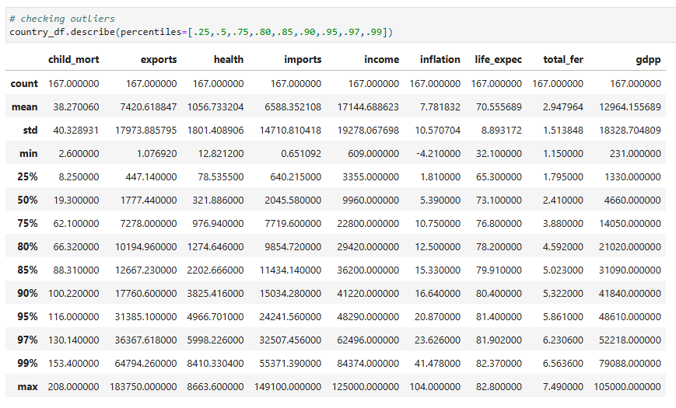Select the child_mort column header
676x408 pixels.
point(74,60)
